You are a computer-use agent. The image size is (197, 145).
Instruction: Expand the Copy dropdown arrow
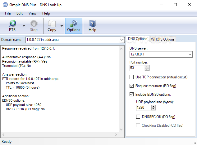(x=62, y=26)
